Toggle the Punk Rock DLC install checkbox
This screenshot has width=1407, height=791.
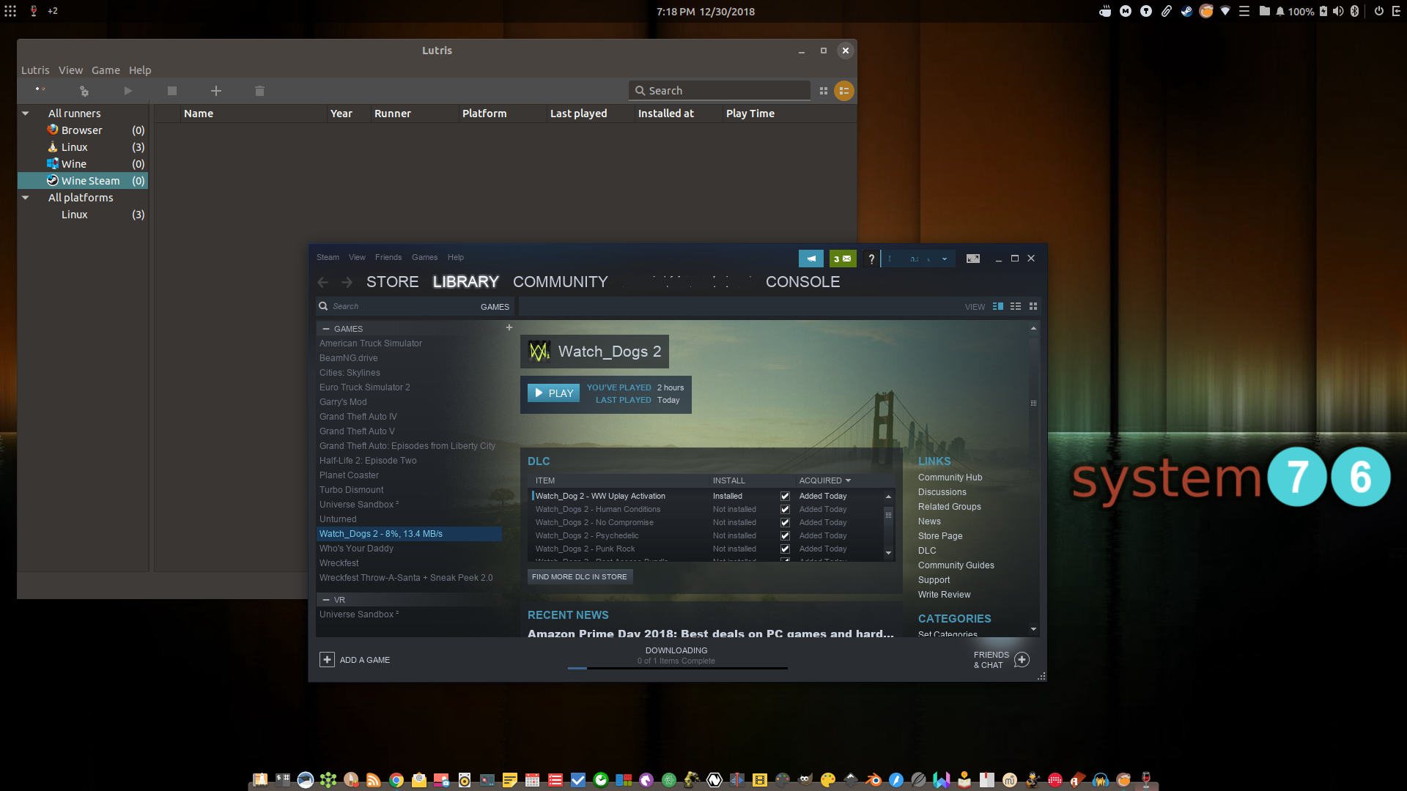[x=785, y=549]
